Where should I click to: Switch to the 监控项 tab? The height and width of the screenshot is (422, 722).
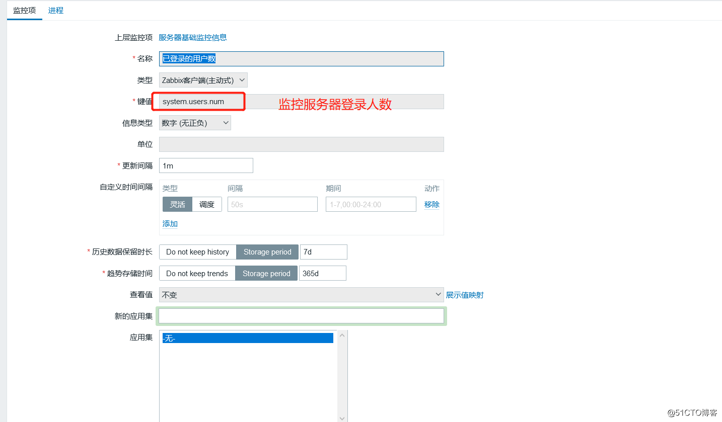tap(25, 10)
